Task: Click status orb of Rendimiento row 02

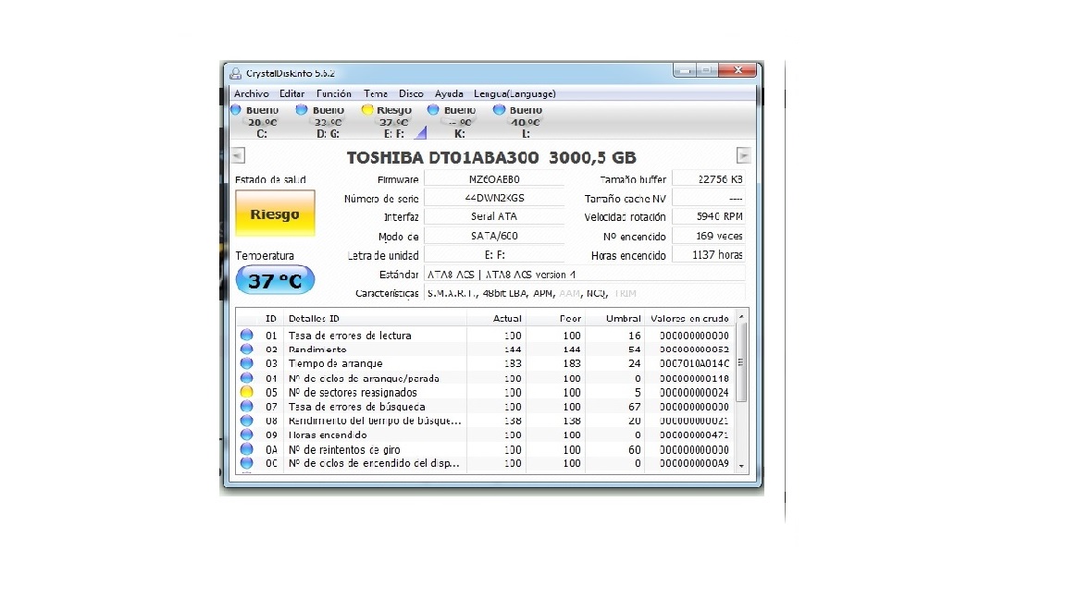Action: click(x=247, y=349)
